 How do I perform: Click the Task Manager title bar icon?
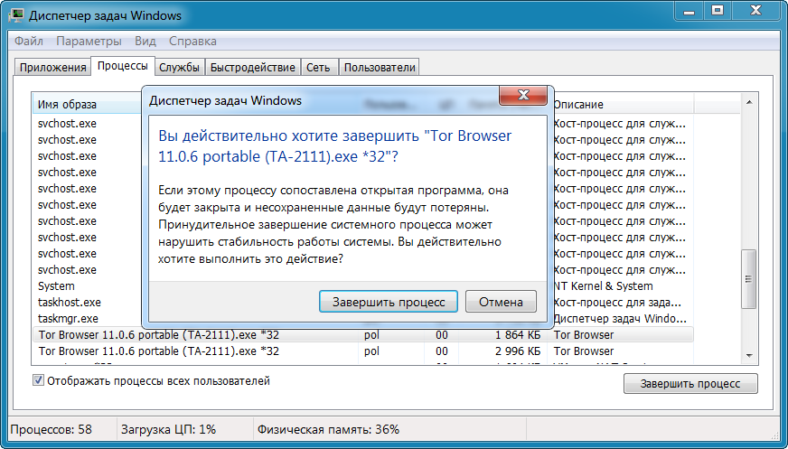pyautogui.click(x=16, y=15)
